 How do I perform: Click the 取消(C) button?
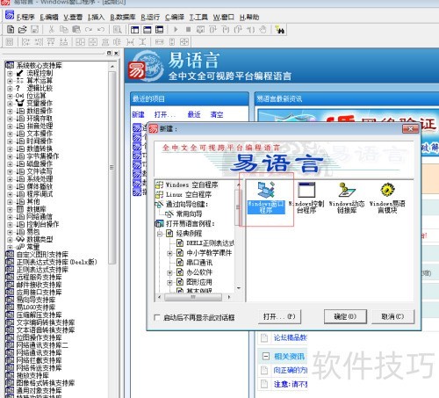[392, 316]
